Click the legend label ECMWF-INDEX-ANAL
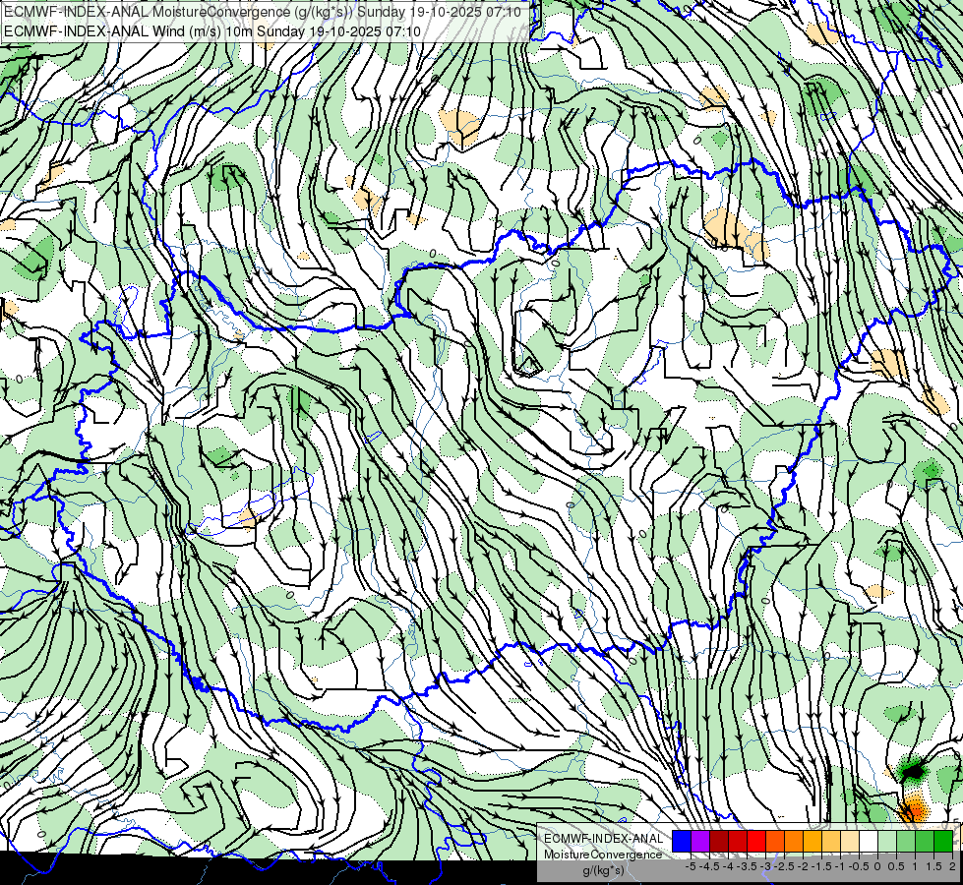963x885 pixels. [x=604, y=839]
